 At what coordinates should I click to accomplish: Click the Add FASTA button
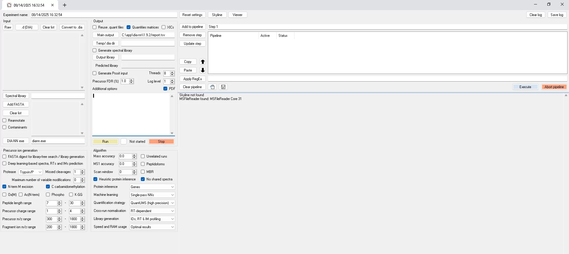(16, 104)
